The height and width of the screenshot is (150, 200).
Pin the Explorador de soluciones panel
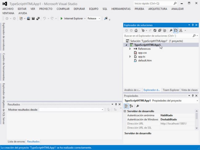point(193,25)
